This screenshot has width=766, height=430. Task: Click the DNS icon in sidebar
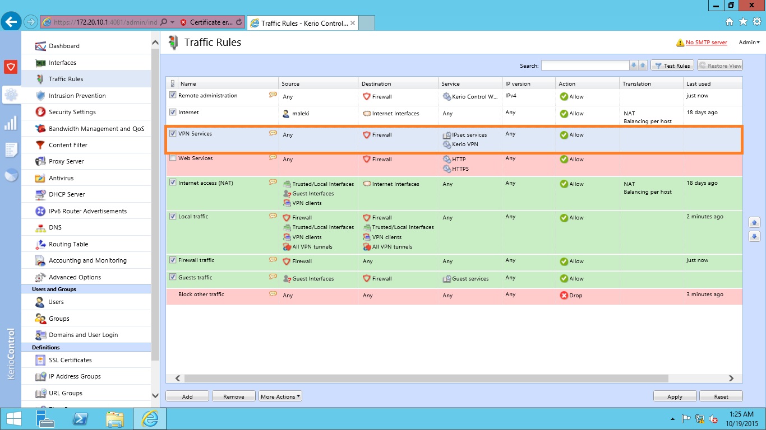[x=40, y=227]
